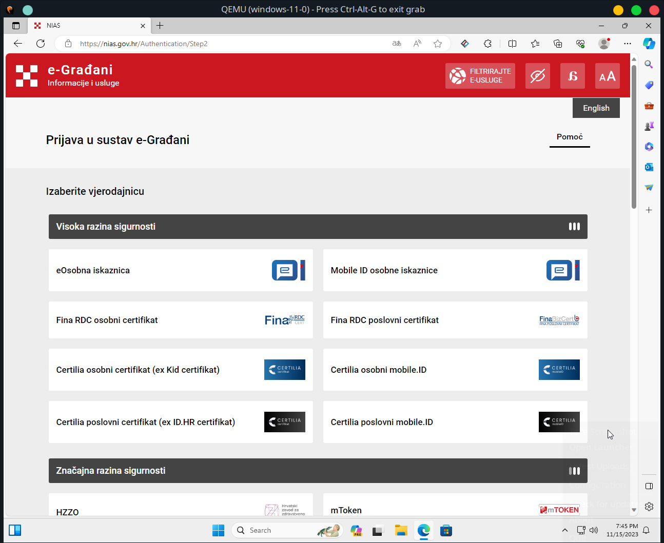Switch language to English
664x543 pixels.
(596, 108)
